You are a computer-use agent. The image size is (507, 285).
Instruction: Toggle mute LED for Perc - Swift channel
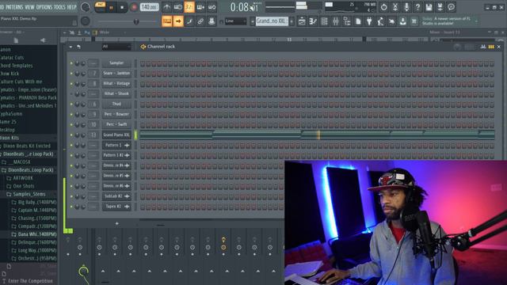71,125
